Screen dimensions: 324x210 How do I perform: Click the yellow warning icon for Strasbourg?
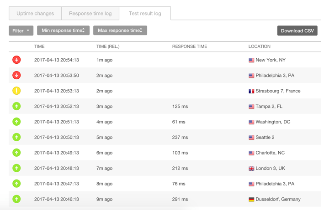[x=16, y=91]
